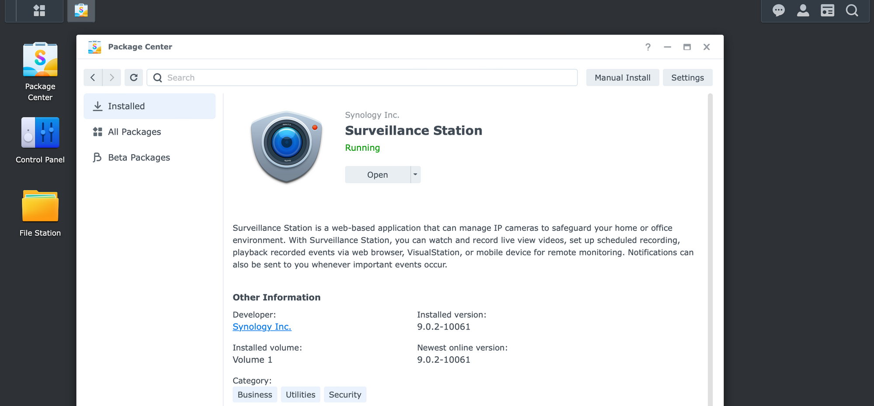Maximize the Package Center window

click(687, 47)
